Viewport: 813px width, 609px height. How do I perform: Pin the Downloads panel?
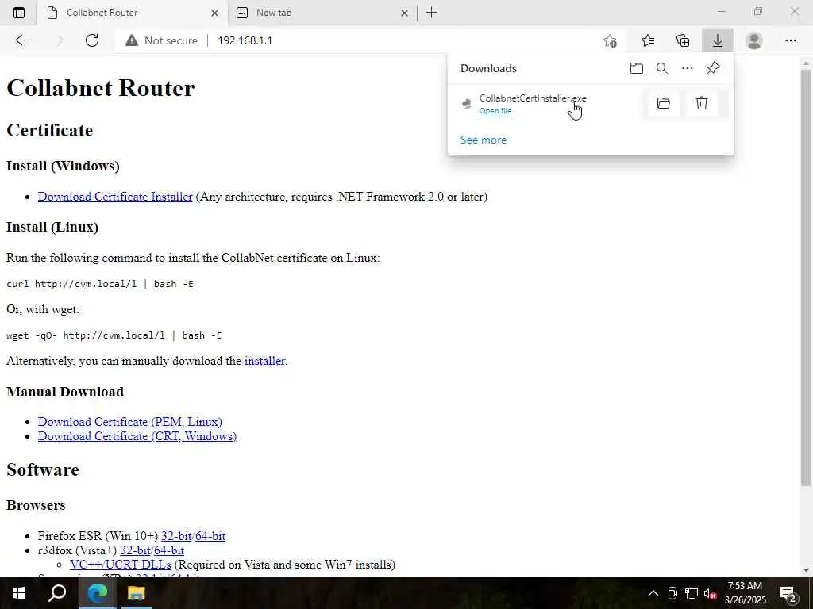pos(714,68)
